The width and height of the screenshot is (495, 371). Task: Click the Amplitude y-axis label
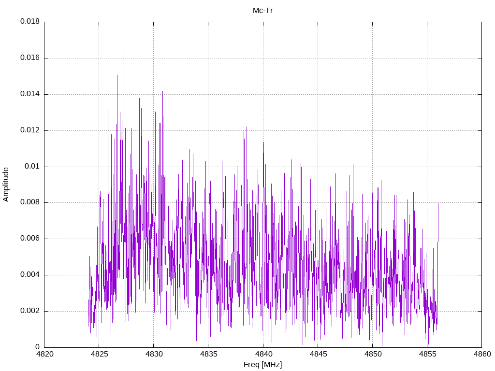(6, 185)
